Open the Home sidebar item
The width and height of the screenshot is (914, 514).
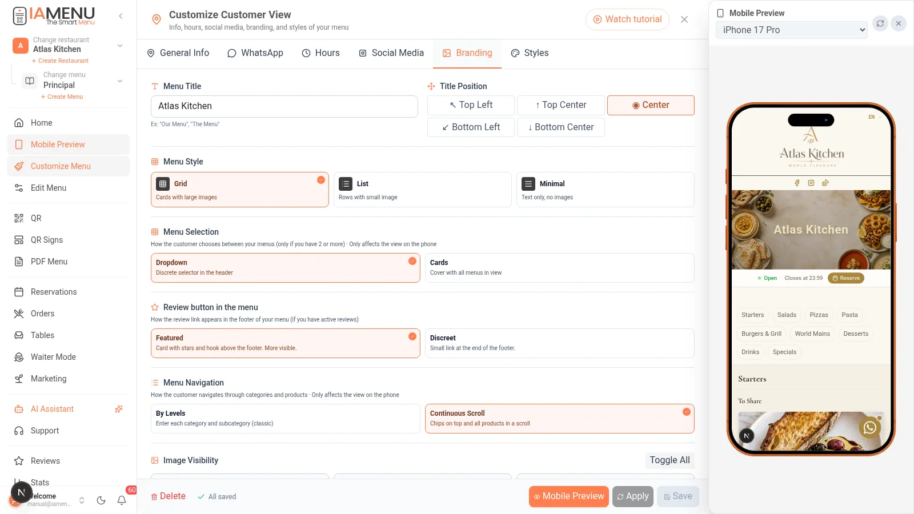69,123
